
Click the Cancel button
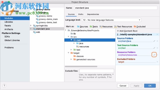pos(123,86)
